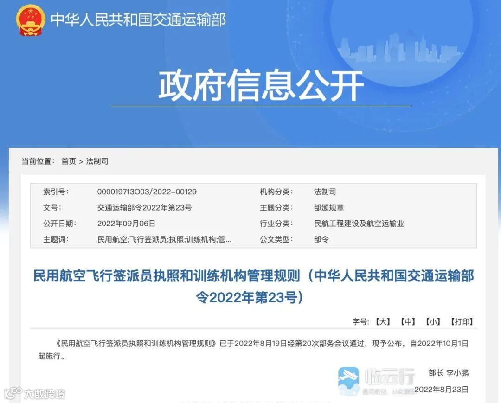Image resolution: width=501 pixels, height=403 pixels.
Task: Click the 主题词 label
Action: pyautogui.click(x=56, y=239)
